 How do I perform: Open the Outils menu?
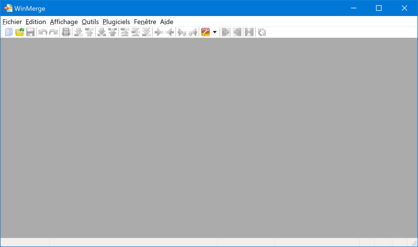[90, 22]
